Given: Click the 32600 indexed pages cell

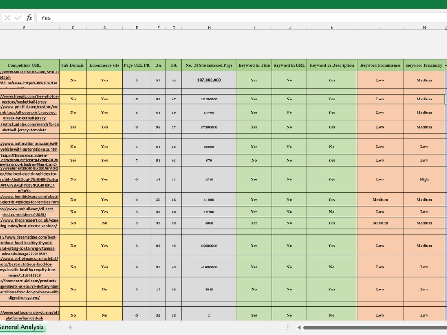Looking at the screenshot, I should (209, 147).
